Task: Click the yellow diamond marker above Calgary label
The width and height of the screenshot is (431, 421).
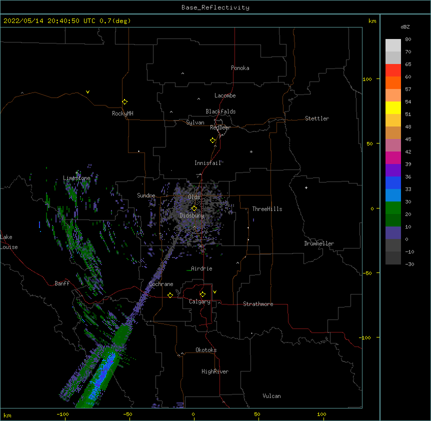Action: tap(202, 294)
